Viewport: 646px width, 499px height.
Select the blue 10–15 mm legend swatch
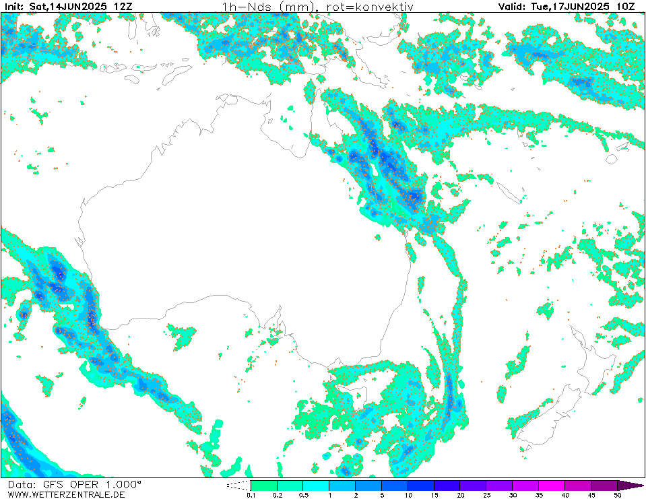(x=420, y=486)
